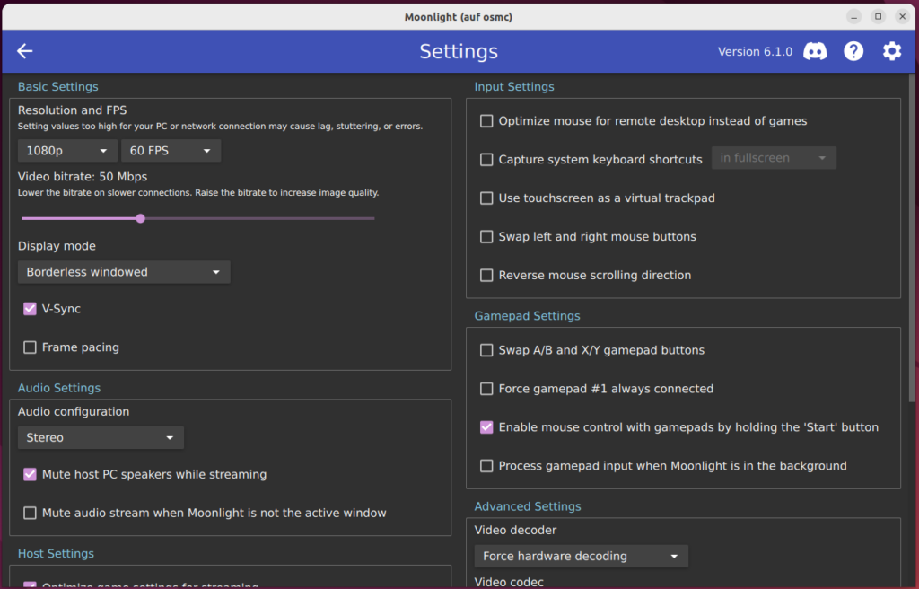The height and width of the screenshot is (589, 919).
Task: Uncheck Mute host PC speakers while streaming
Action: tap(30, 475)
